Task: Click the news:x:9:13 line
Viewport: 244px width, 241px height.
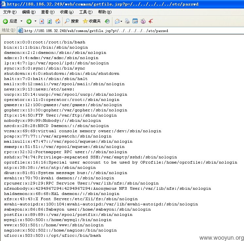Action: (39, 89)
